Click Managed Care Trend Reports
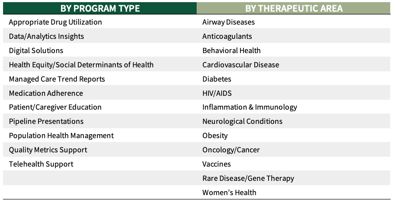The image size is (394, 202). 57,79
